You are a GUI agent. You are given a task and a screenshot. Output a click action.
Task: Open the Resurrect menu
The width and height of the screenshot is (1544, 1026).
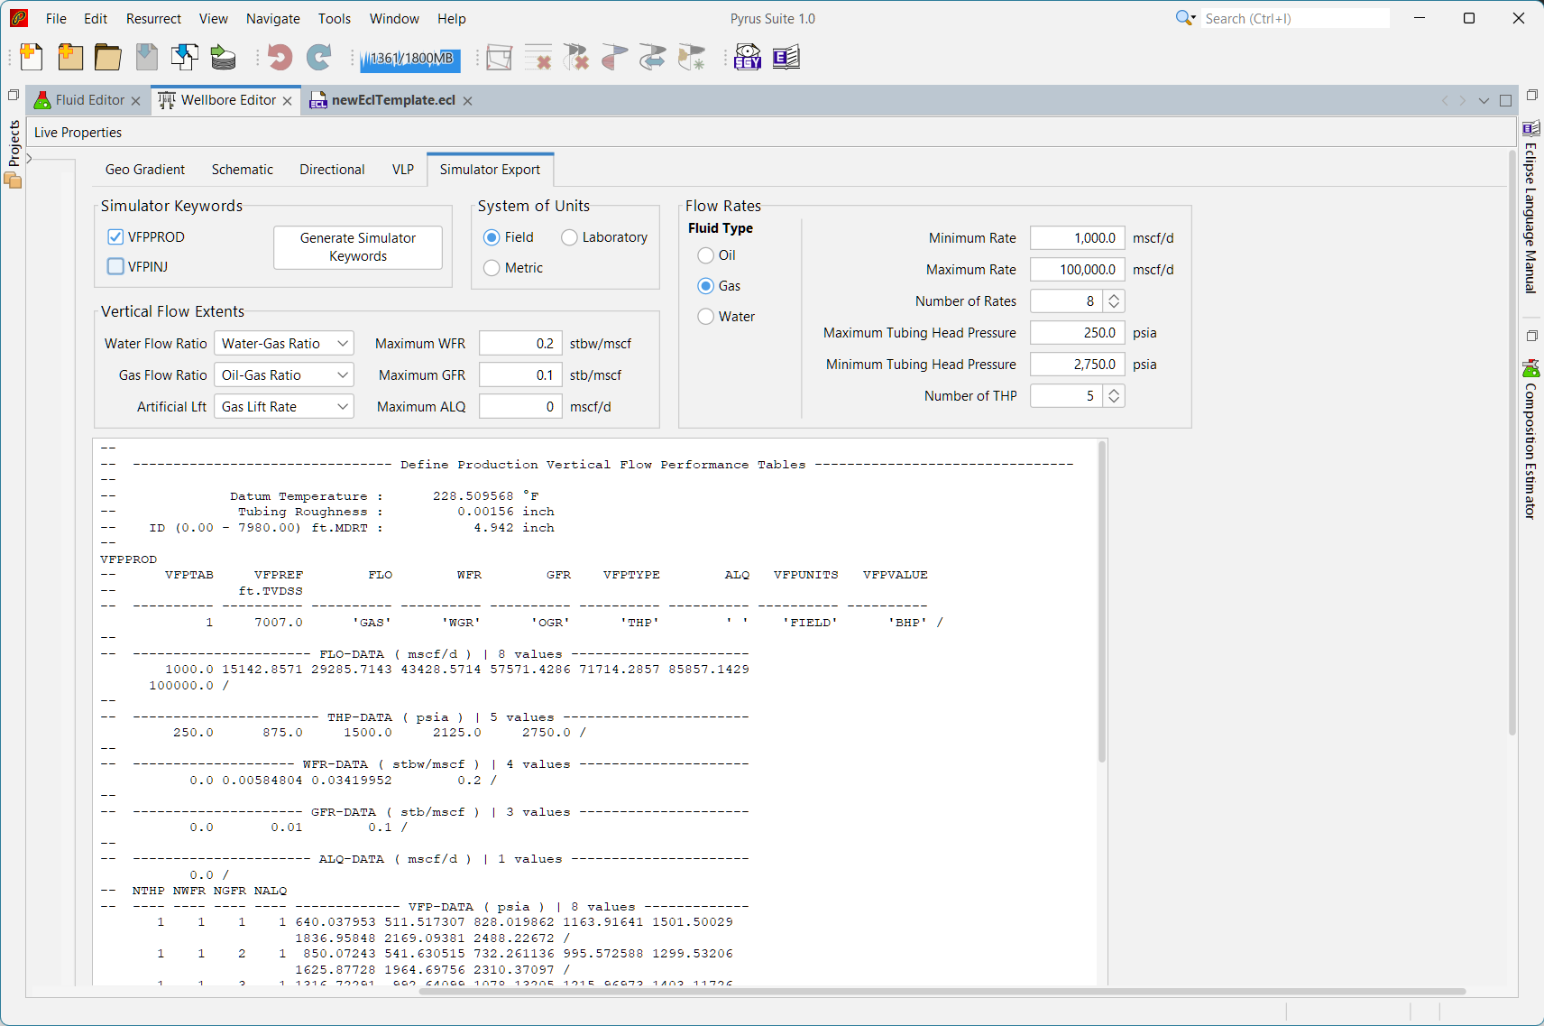153,18
